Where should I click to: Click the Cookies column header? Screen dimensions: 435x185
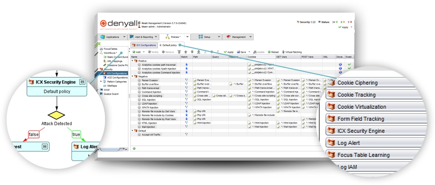click(x=262, y=57)
